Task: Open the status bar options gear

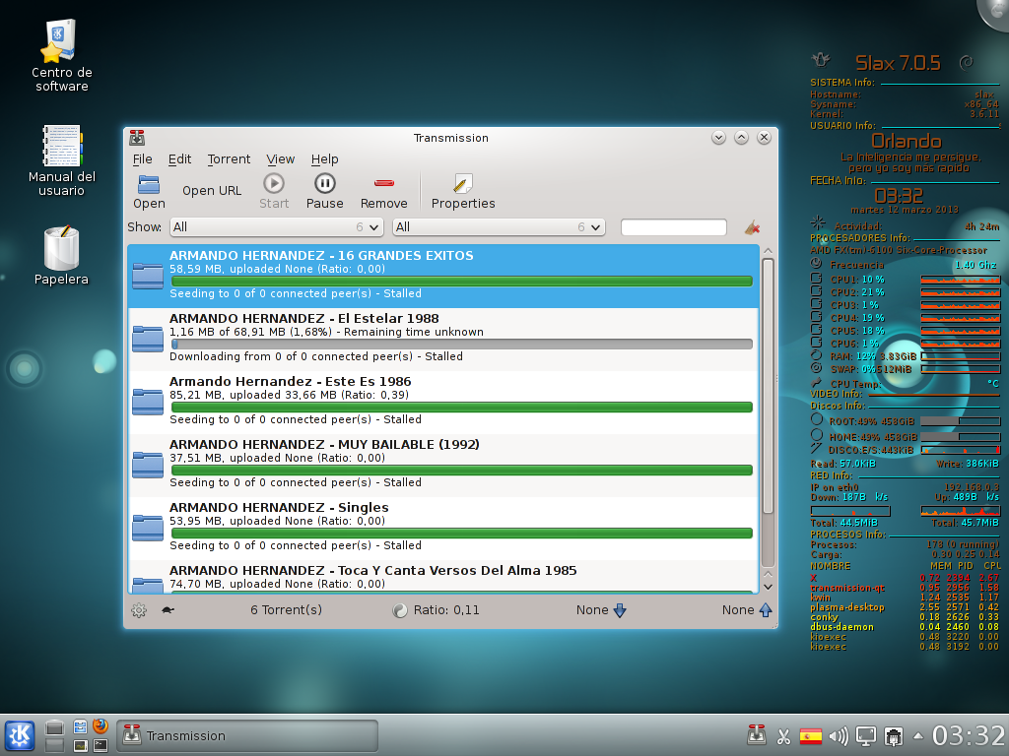Action: tap(139, 610)
